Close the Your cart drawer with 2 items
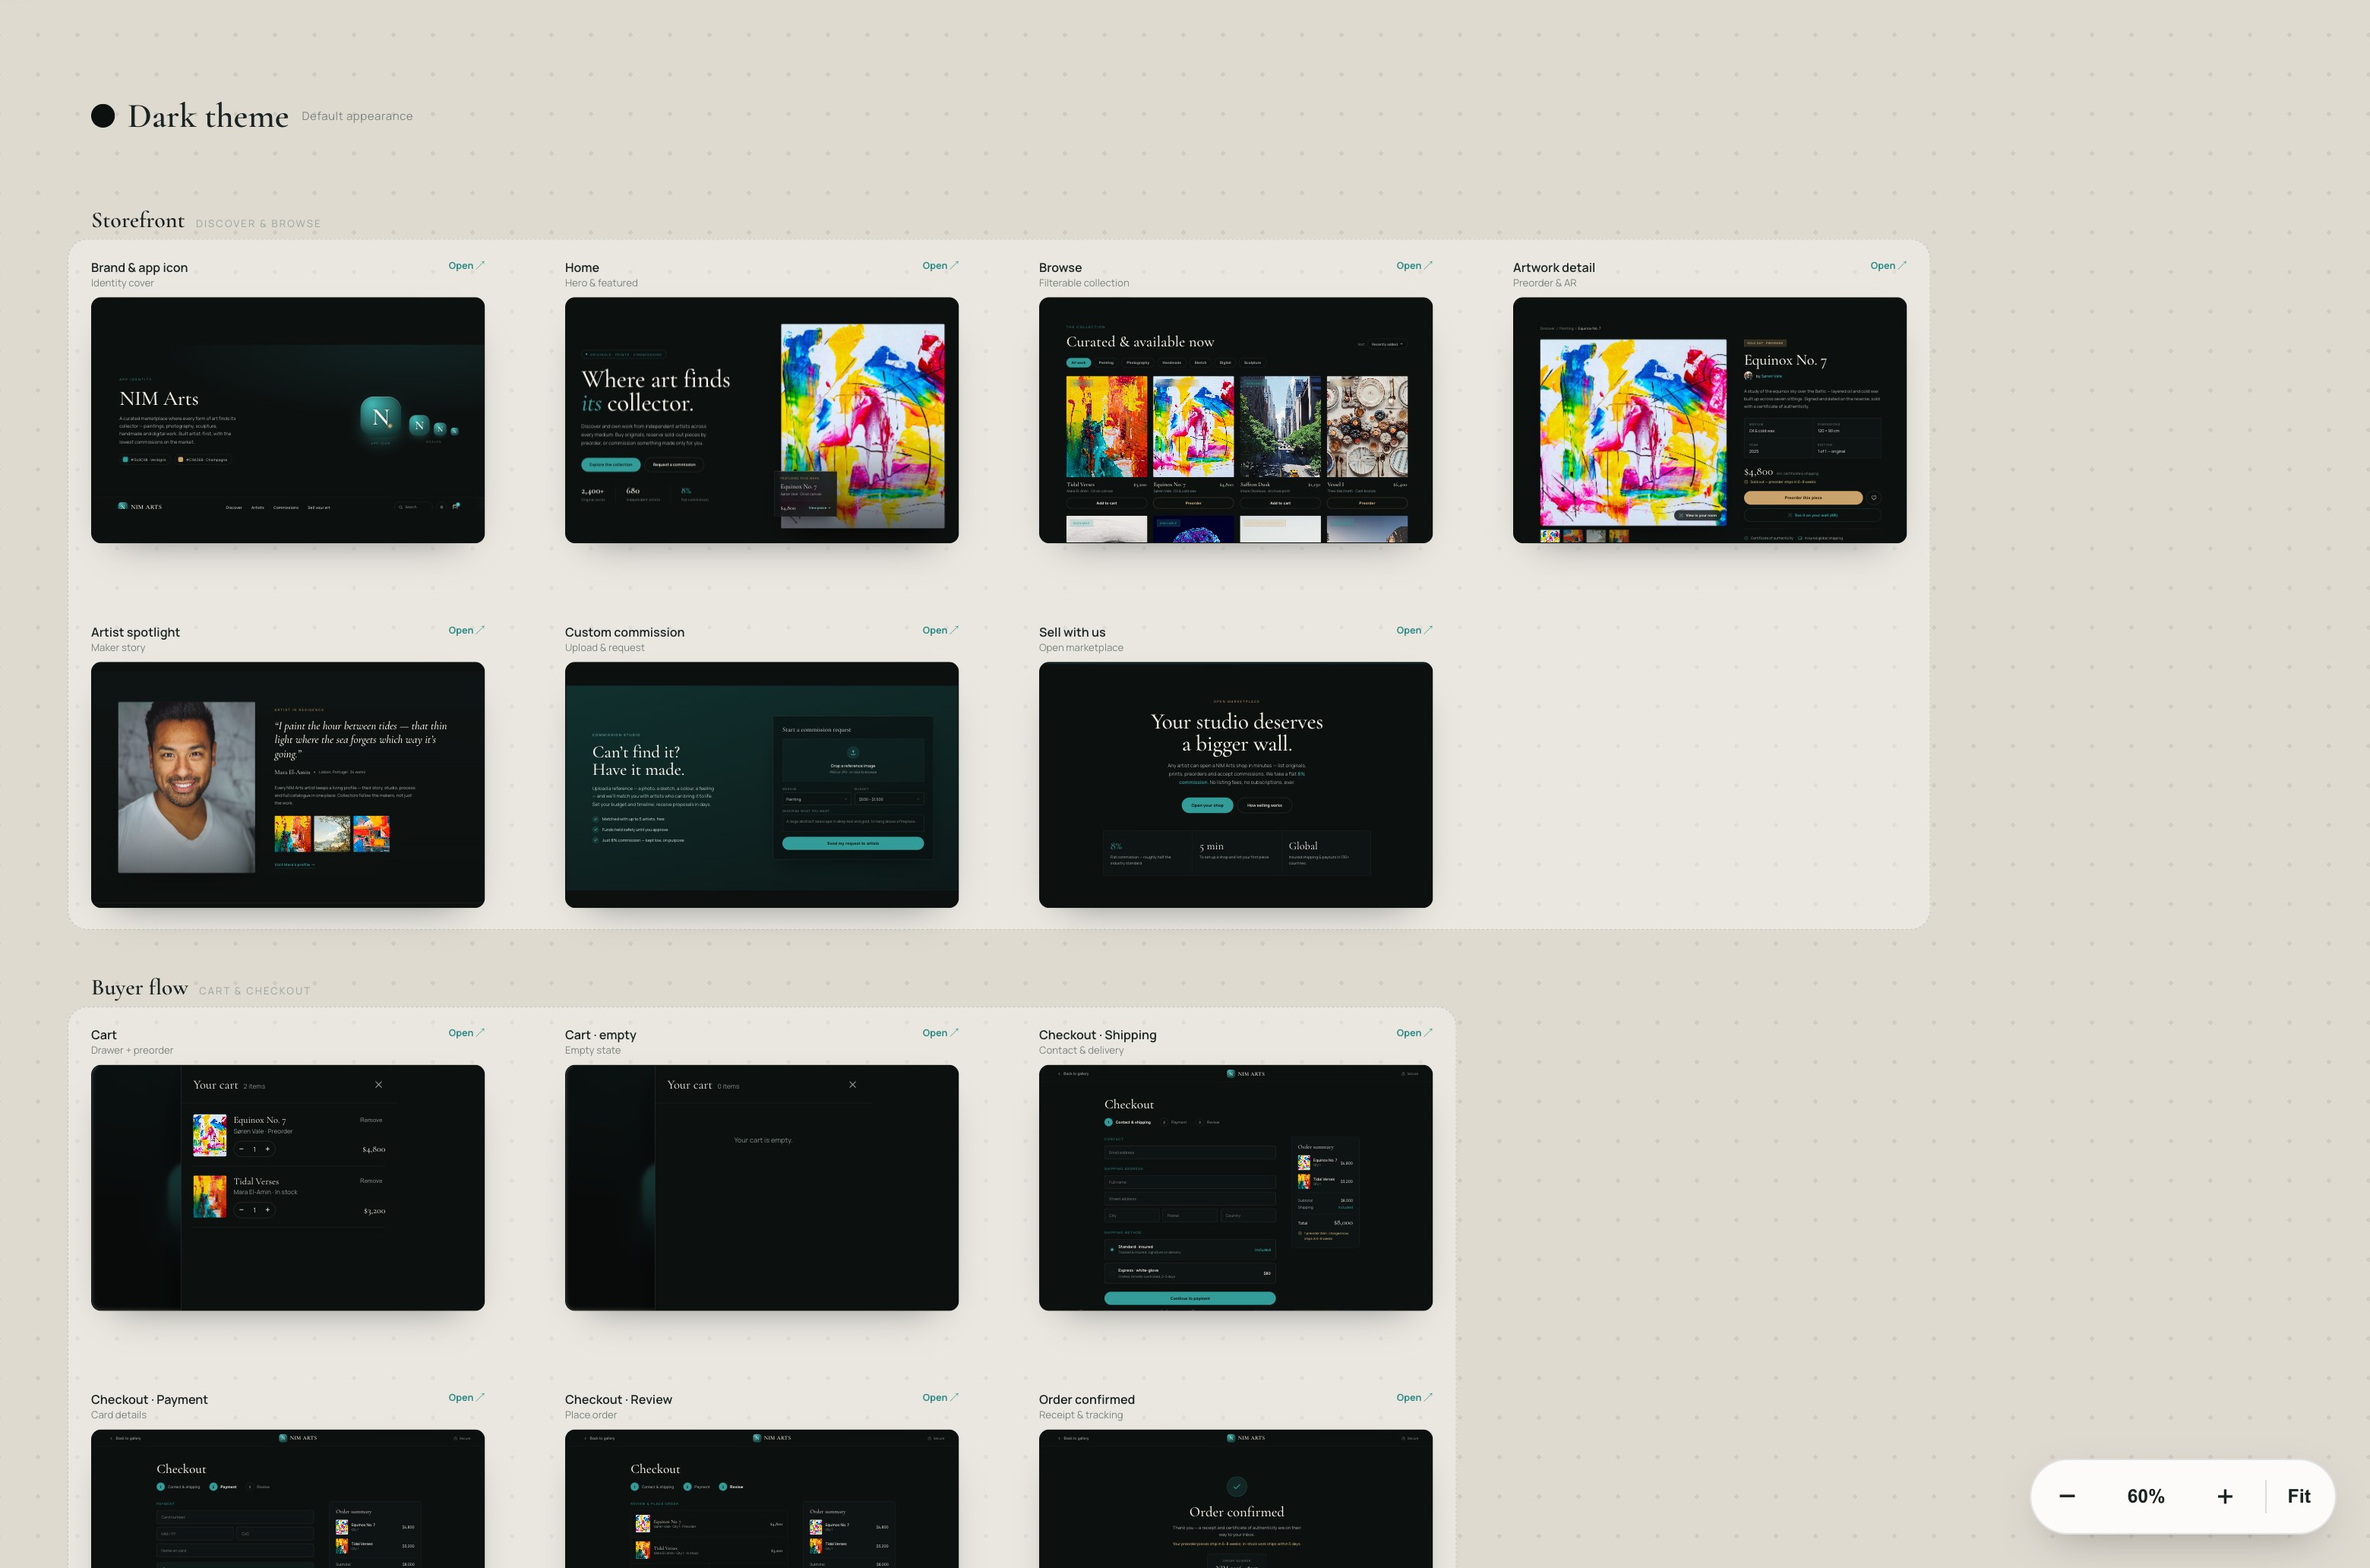The height and width of the screenshot is (1568, 2370). click(378, 1085)
